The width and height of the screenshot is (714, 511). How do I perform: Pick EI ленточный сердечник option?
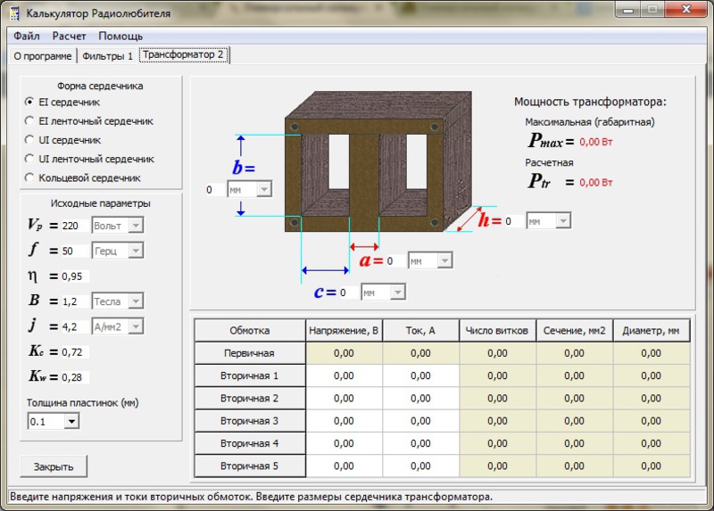(29, 121)
